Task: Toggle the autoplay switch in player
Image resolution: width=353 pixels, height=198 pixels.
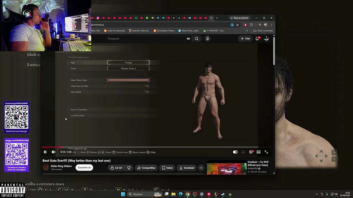Action: (x=235, y=152)
